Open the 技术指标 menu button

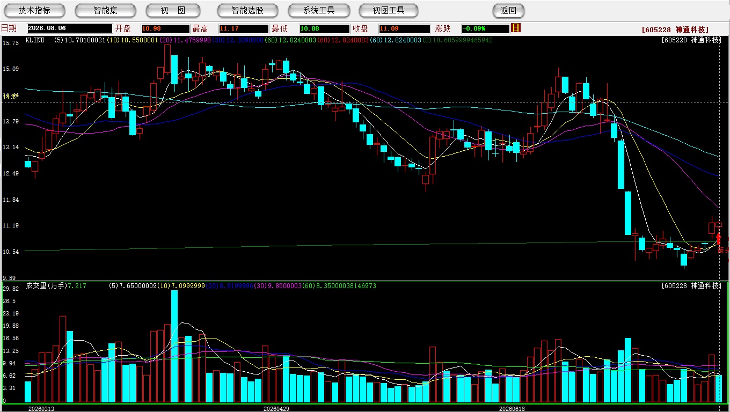[34, 10]
